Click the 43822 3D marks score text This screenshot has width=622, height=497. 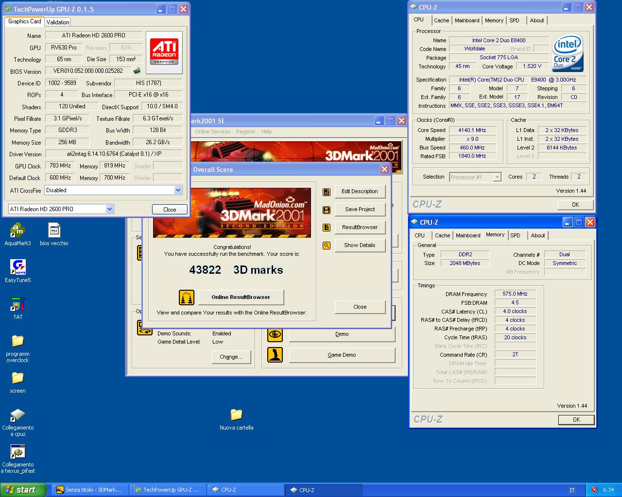pyautogui.click(x=236, y=270)
